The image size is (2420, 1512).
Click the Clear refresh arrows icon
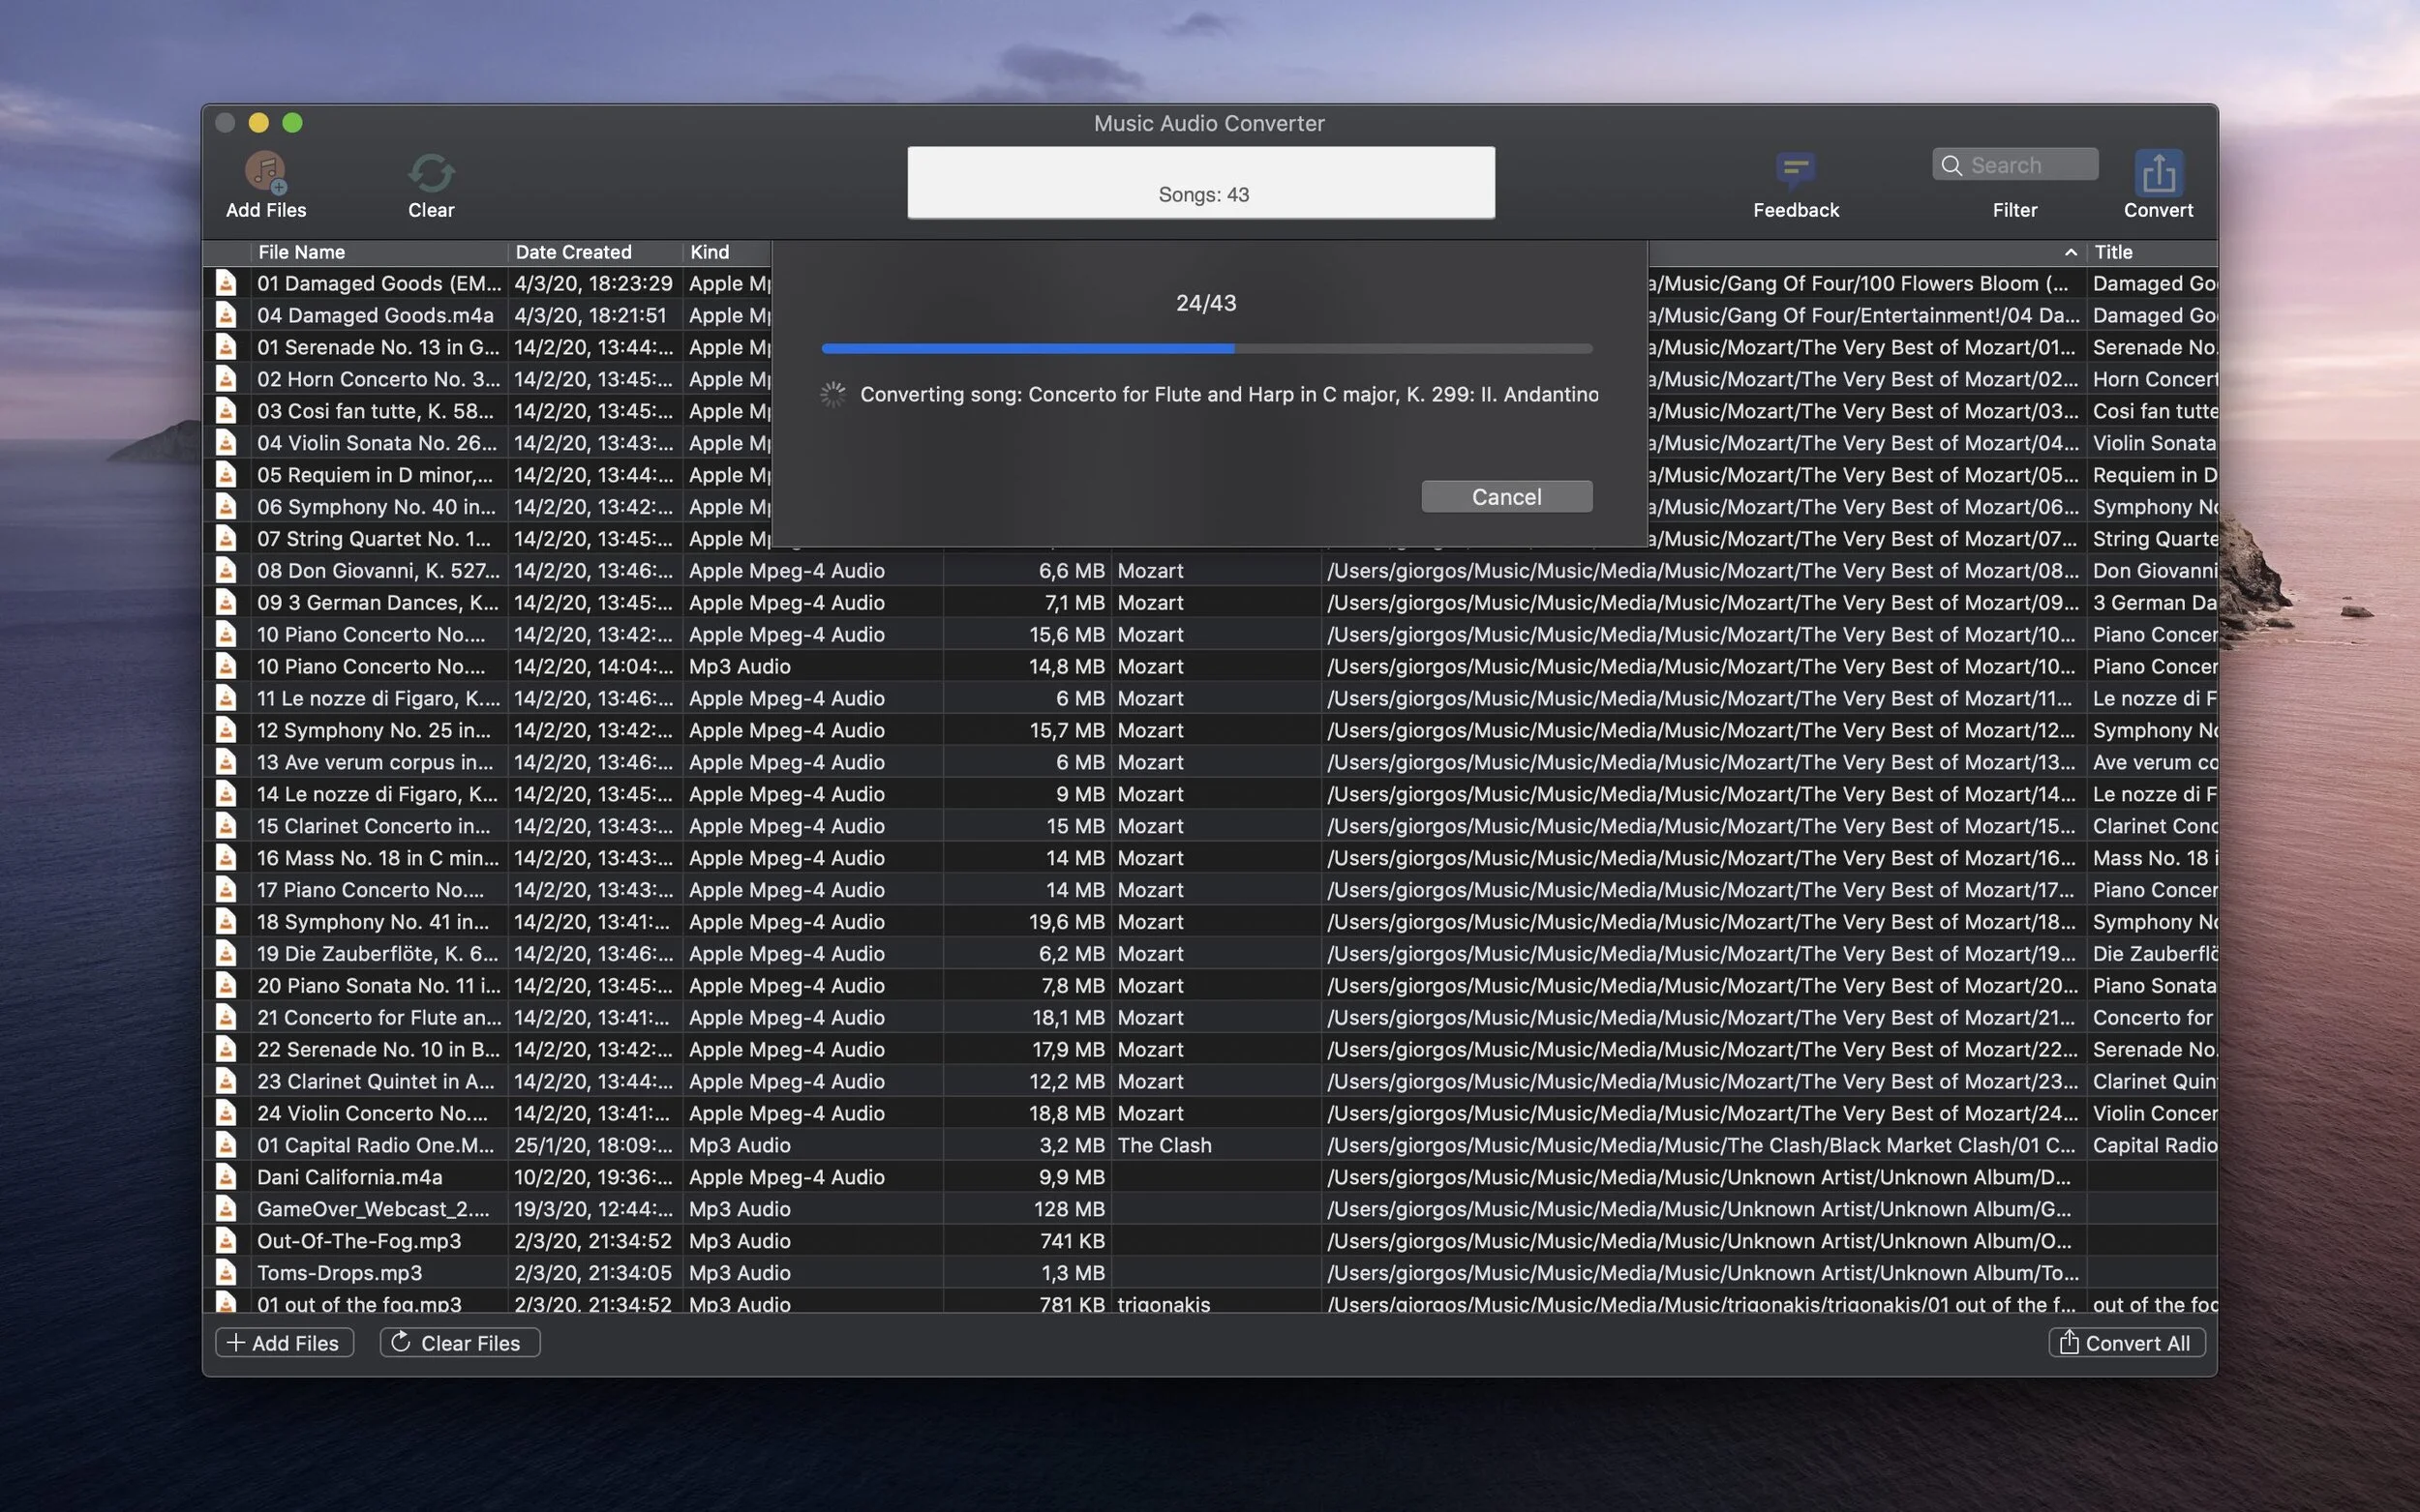(431, 172)
